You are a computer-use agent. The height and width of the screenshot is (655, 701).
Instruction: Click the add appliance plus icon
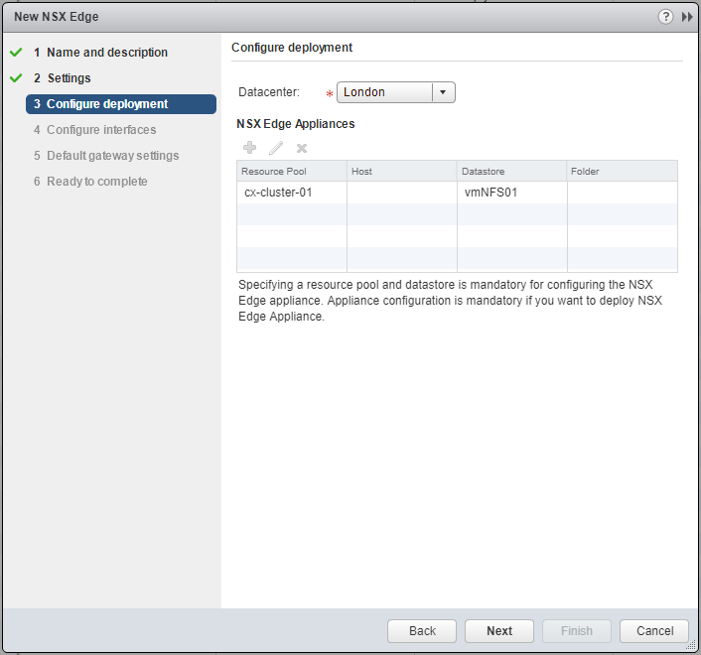[x=249, y=148]
